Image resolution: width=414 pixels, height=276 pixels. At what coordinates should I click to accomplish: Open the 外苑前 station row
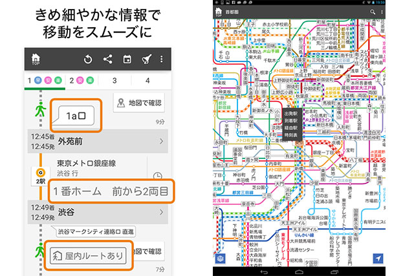click(98, 142)
